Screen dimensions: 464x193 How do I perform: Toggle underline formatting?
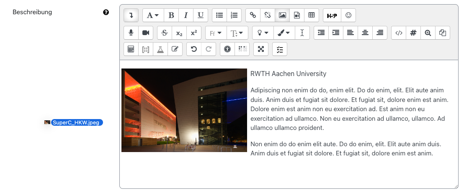201,15
